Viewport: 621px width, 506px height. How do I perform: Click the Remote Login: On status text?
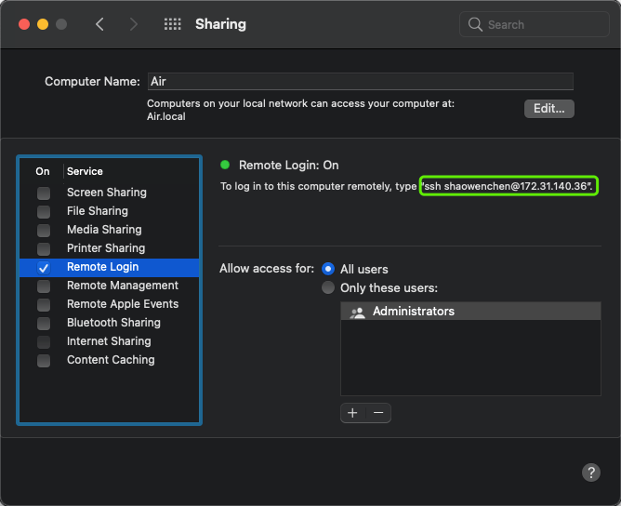(x=289, y=166)
